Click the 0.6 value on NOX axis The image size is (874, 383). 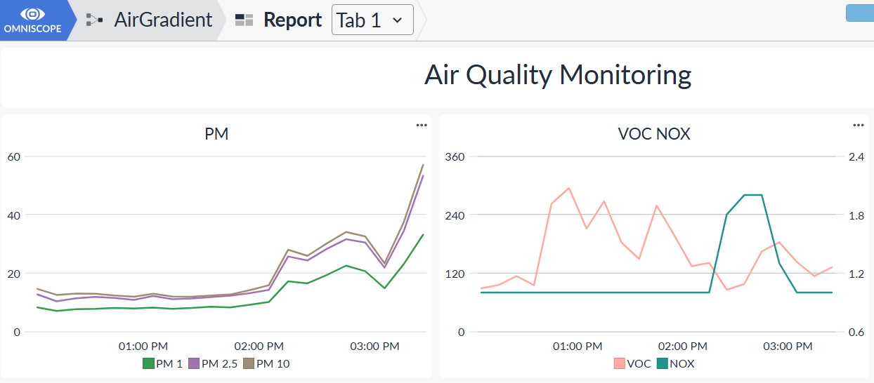[856, 332]
